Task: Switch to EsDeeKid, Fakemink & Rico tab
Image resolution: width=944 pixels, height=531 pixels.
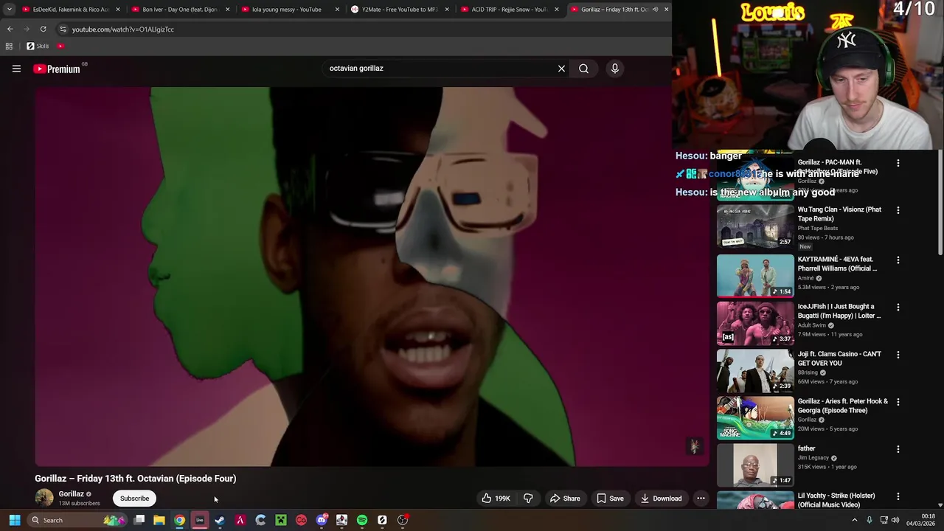Action: pyautogui.click(x=72, y=10)
